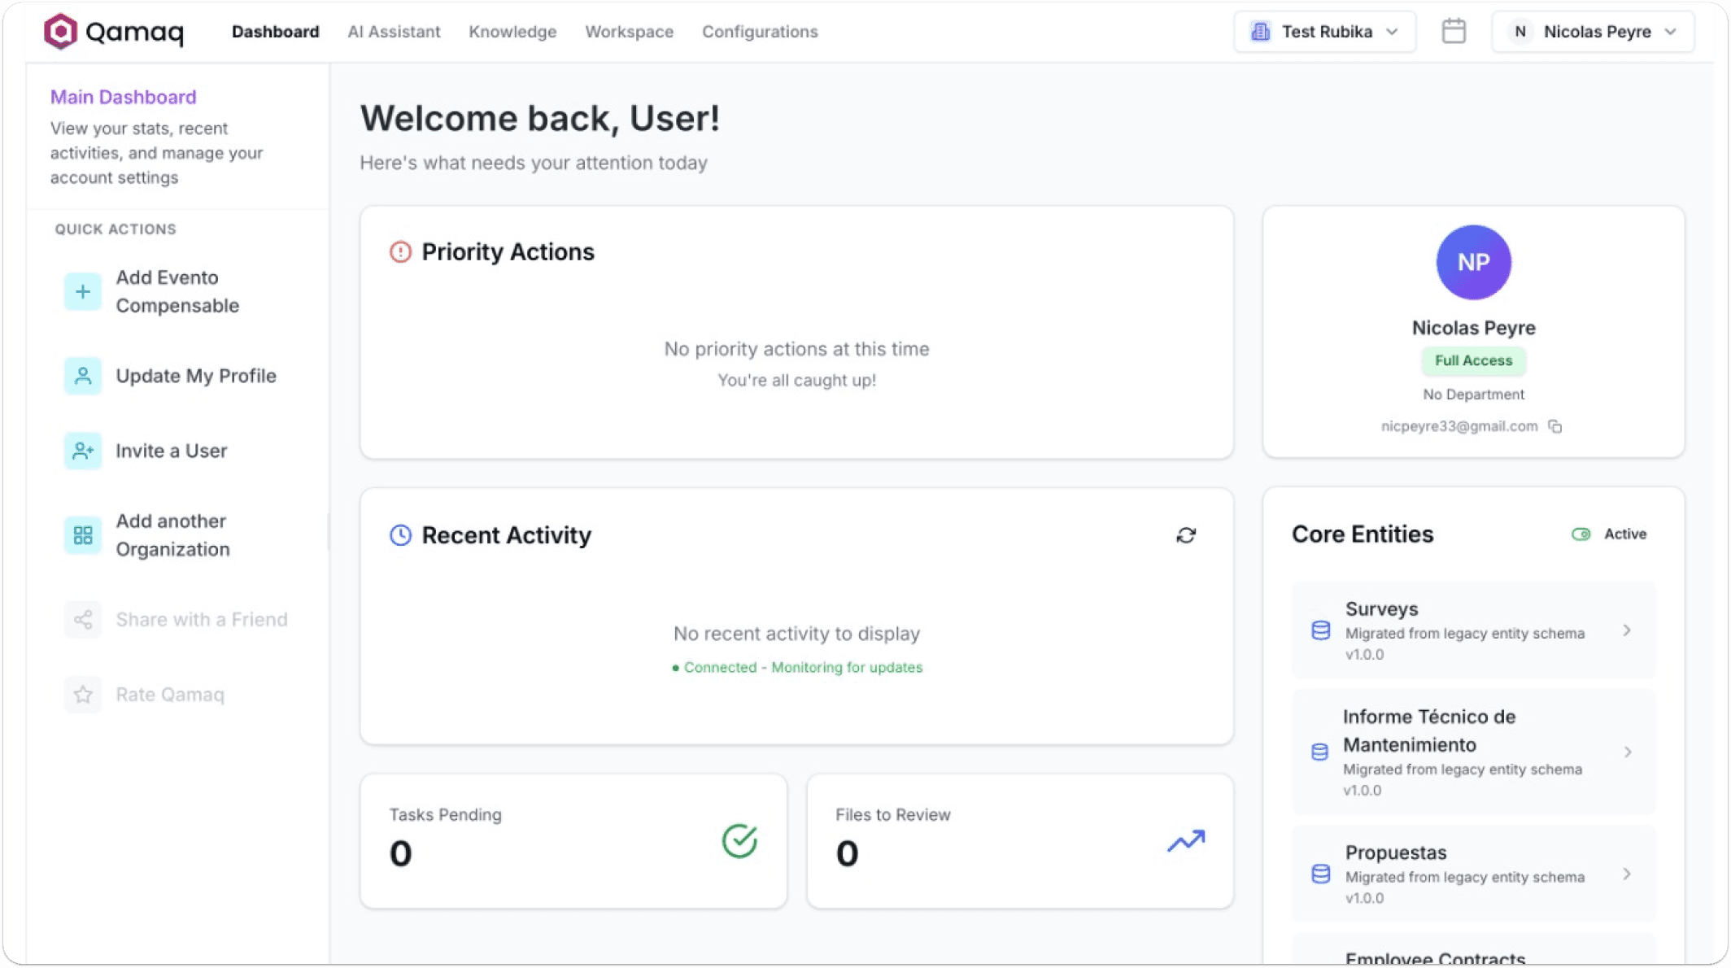Click the plus icon for Add Evento Compensable
Image resolution: width=1731 pixels, height=968 pixels.
pyautogui.click(x=83, y=291)
